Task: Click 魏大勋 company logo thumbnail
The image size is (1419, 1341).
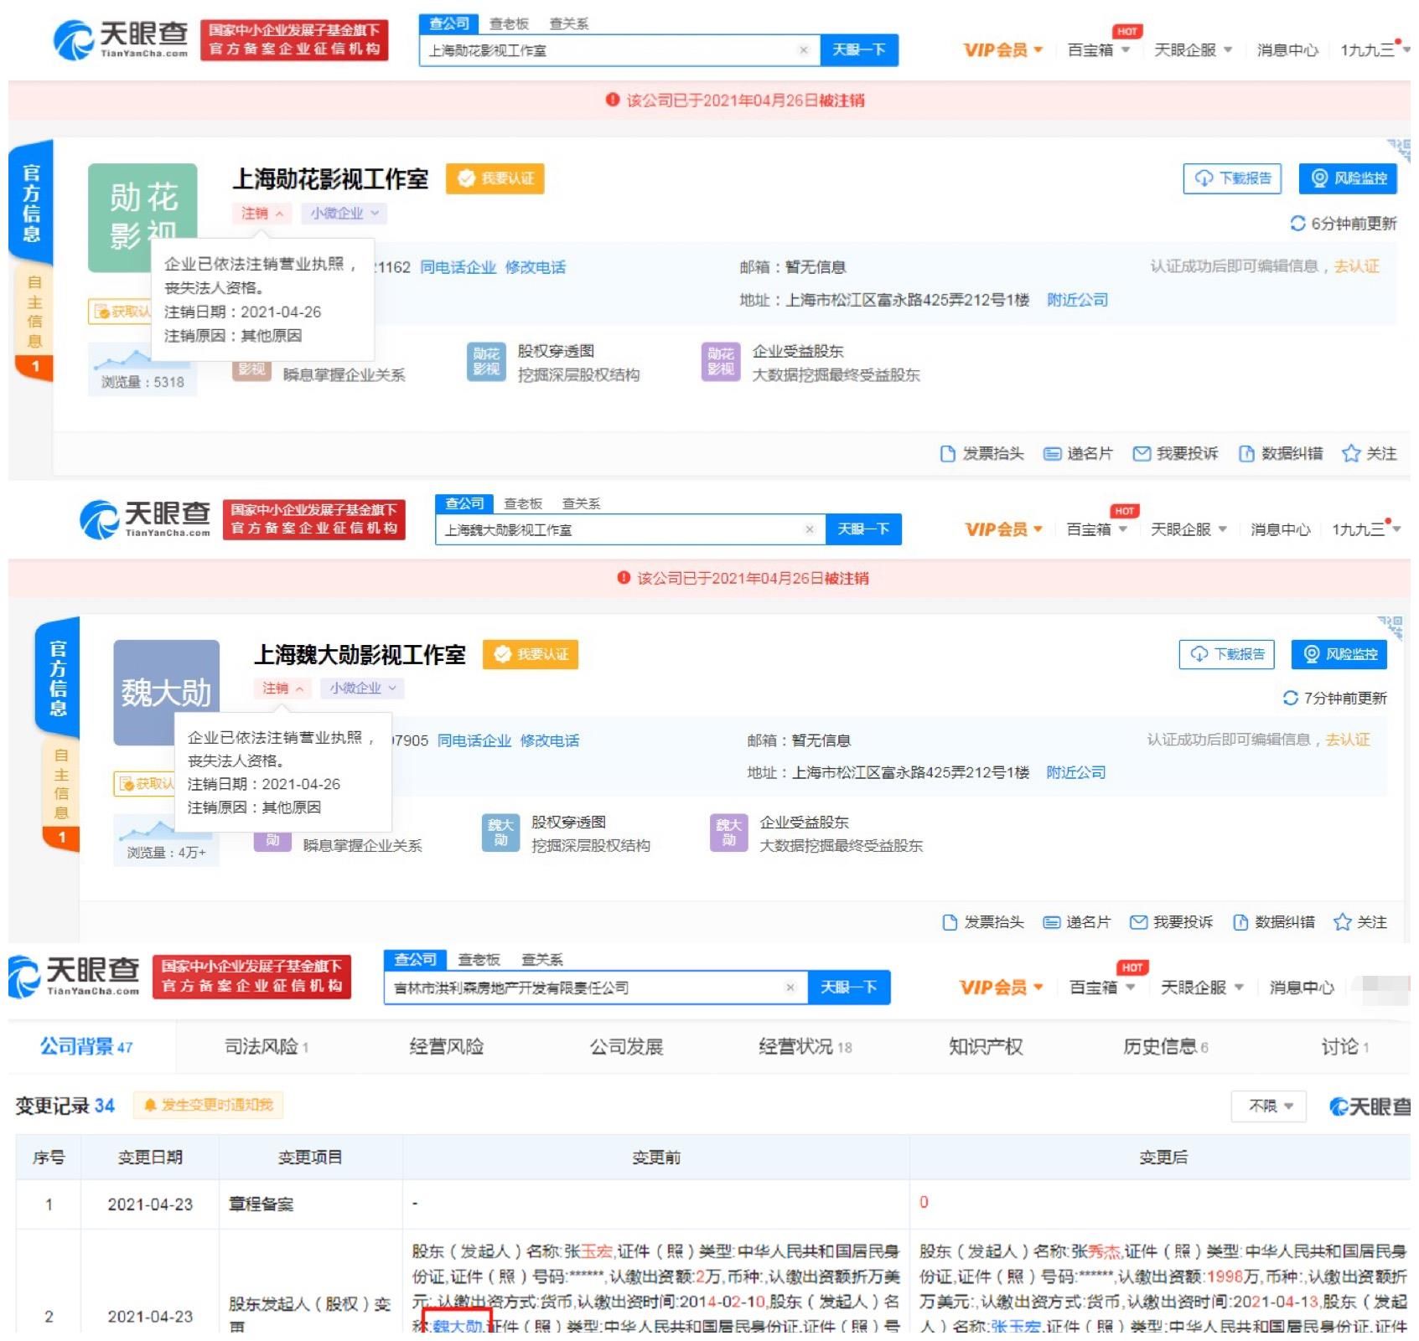Action: point(167,693)
